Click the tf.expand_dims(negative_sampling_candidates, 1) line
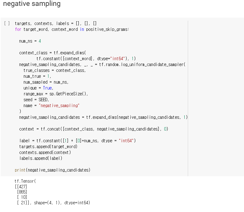244x212 pixels. tap(103, 117)
